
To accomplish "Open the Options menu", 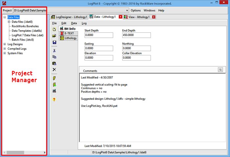I will point(136,11).
